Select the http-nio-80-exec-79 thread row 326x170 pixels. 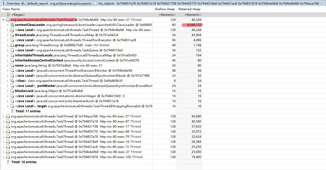[x=101, y=137]
